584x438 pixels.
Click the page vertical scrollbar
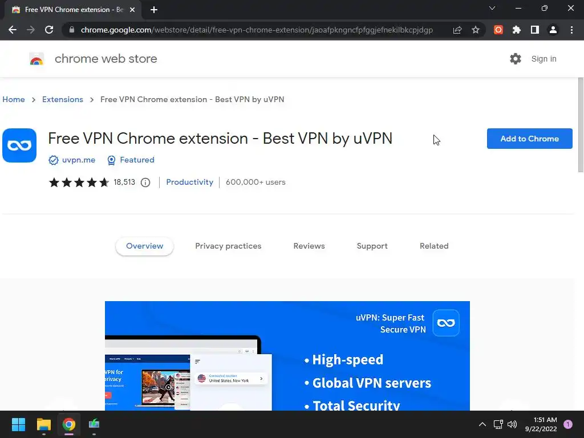point(581,125)
